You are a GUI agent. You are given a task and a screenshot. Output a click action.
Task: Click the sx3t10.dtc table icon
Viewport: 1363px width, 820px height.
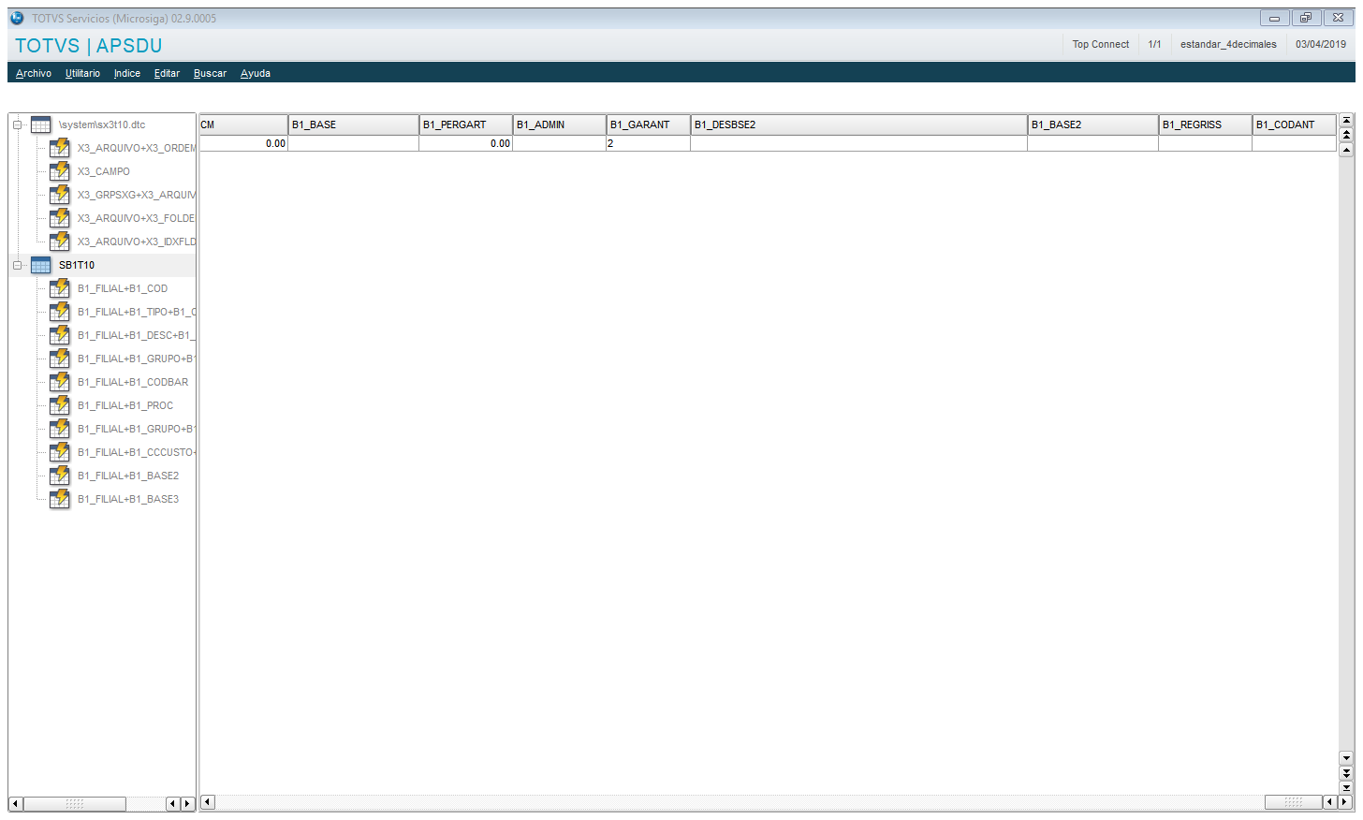point(41,124)
